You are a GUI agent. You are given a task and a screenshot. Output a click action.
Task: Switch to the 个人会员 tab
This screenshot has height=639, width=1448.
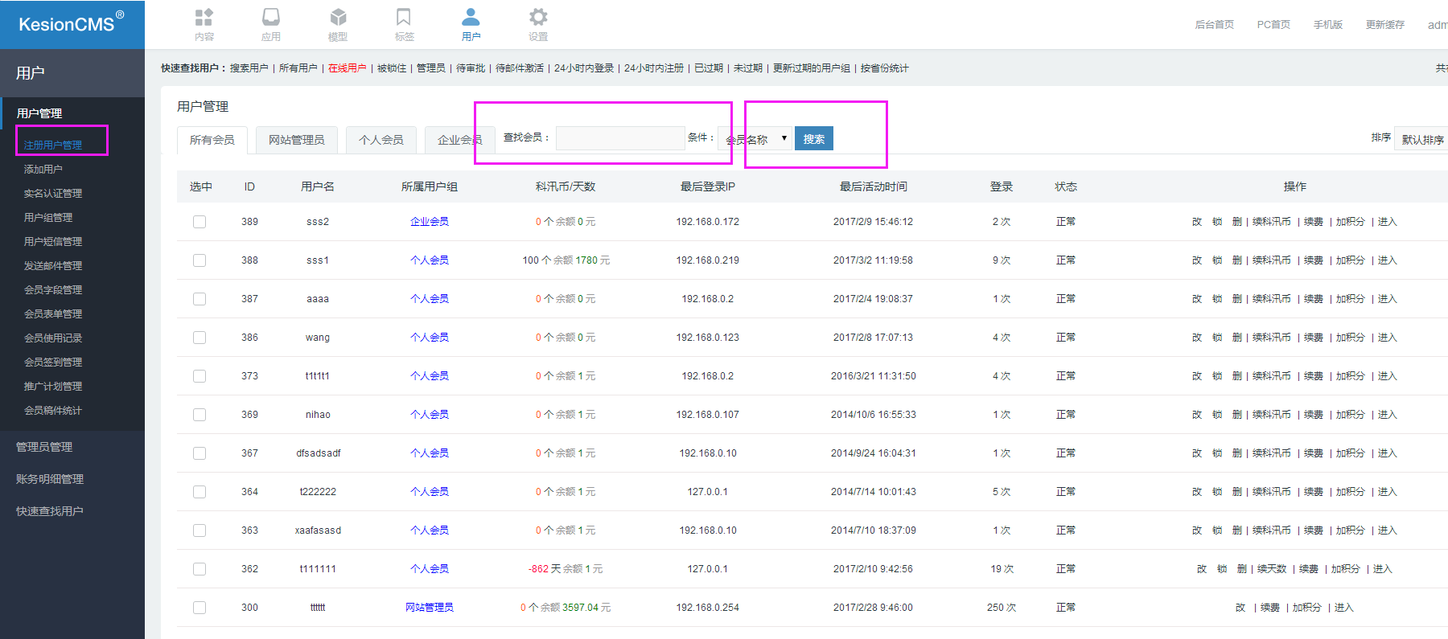[x=381, y=140]
